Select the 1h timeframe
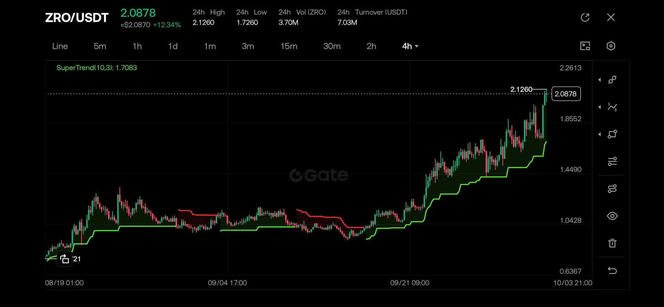 (x=137, y=46)
